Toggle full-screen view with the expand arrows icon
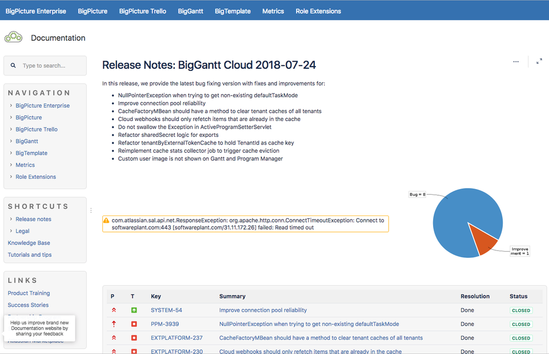 (539, 61)
